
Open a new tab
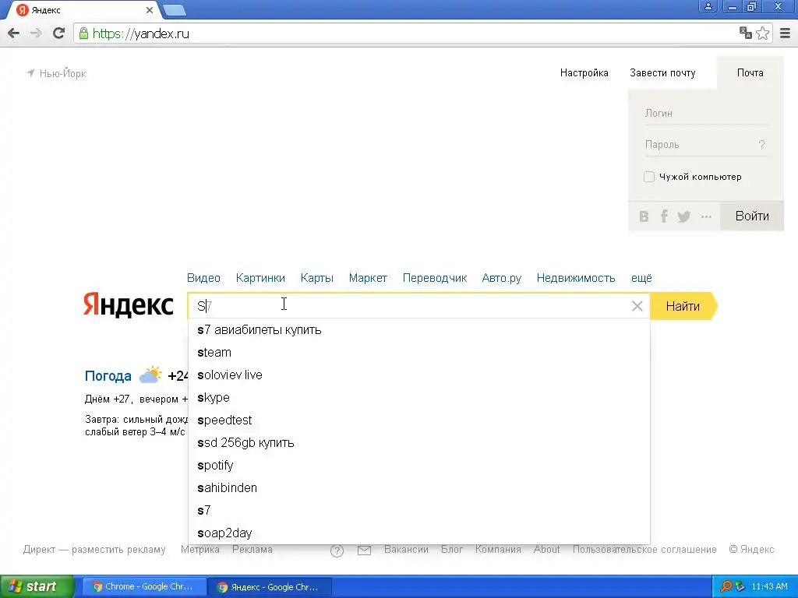[x=175, y=10]
